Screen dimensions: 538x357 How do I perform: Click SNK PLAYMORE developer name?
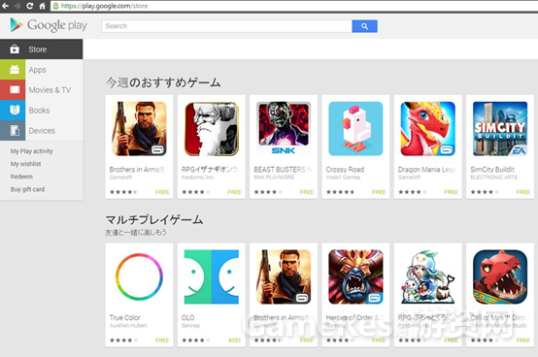click(274, 178)
